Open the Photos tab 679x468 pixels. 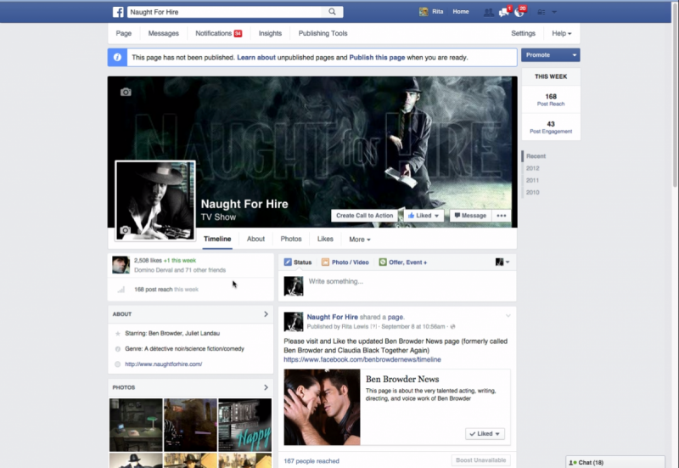tap(291, 240)
